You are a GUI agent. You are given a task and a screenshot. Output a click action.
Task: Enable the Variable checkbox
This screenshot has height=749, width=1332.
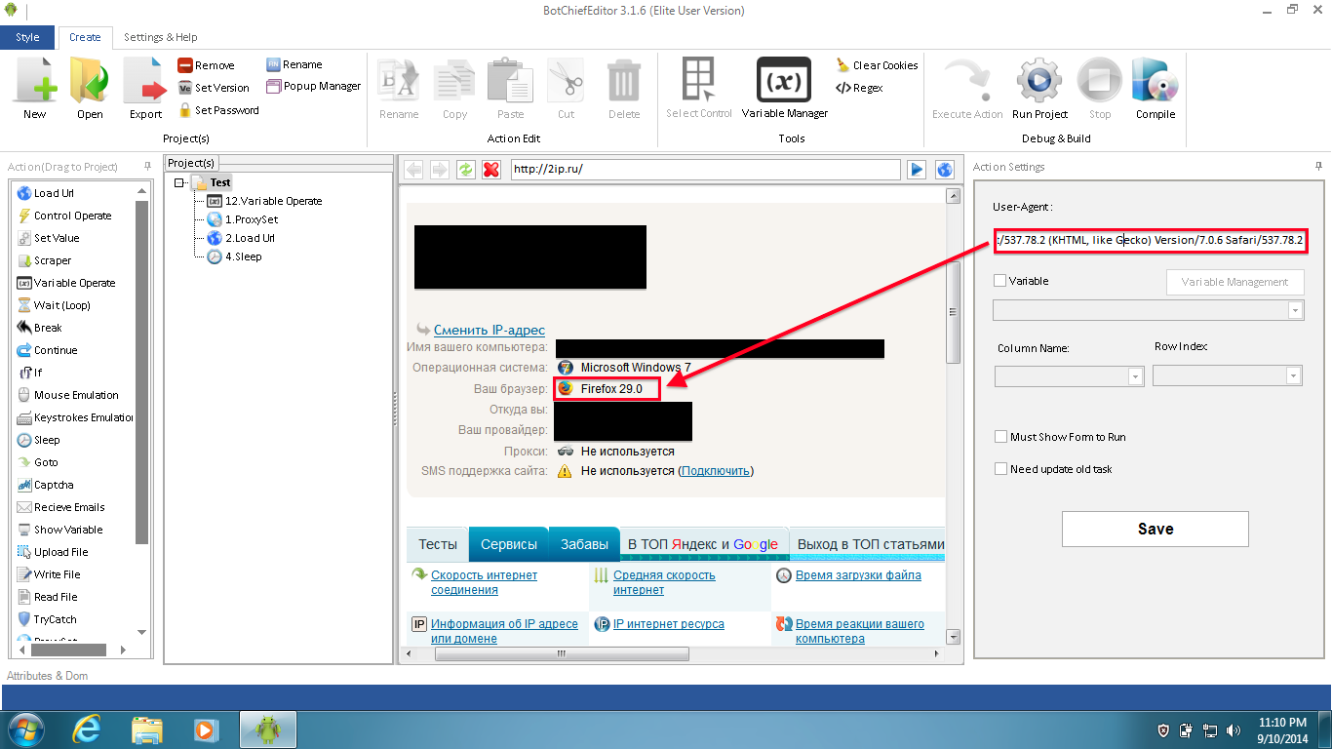click(x=999, y=281)
